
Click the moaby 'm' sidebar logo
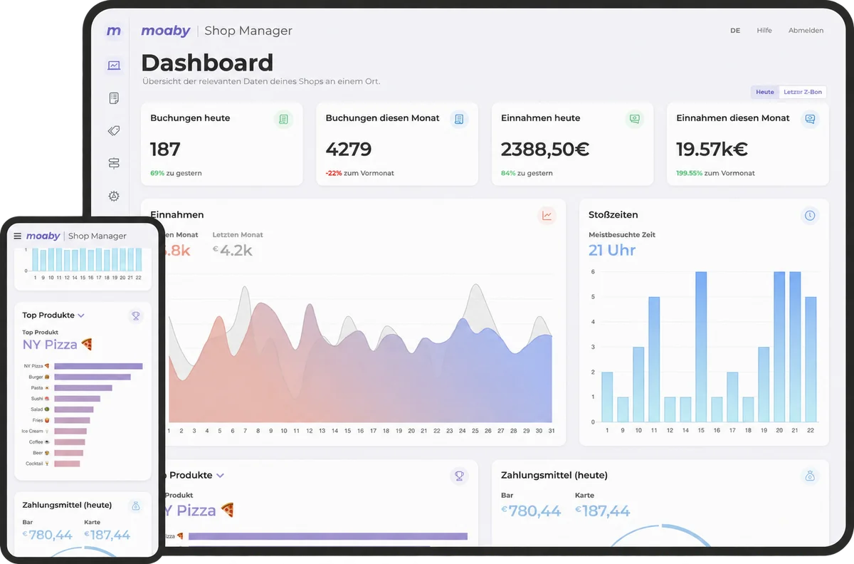114,31
